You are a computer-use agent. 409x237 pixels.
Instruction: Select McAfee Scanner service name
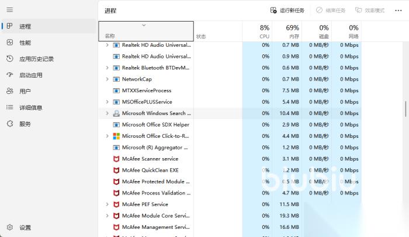(150, 159)
